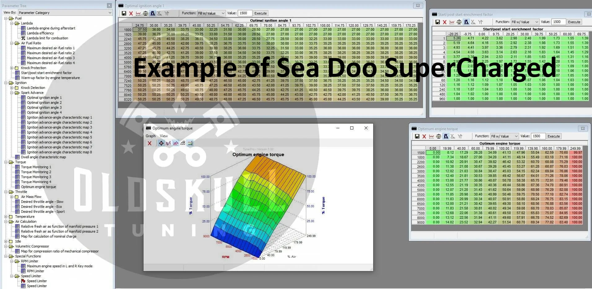The image size is (592, 289).
Task: Select cell 5.26 in Start/post start enrichment row 1
Action: (x=454, y=38)
